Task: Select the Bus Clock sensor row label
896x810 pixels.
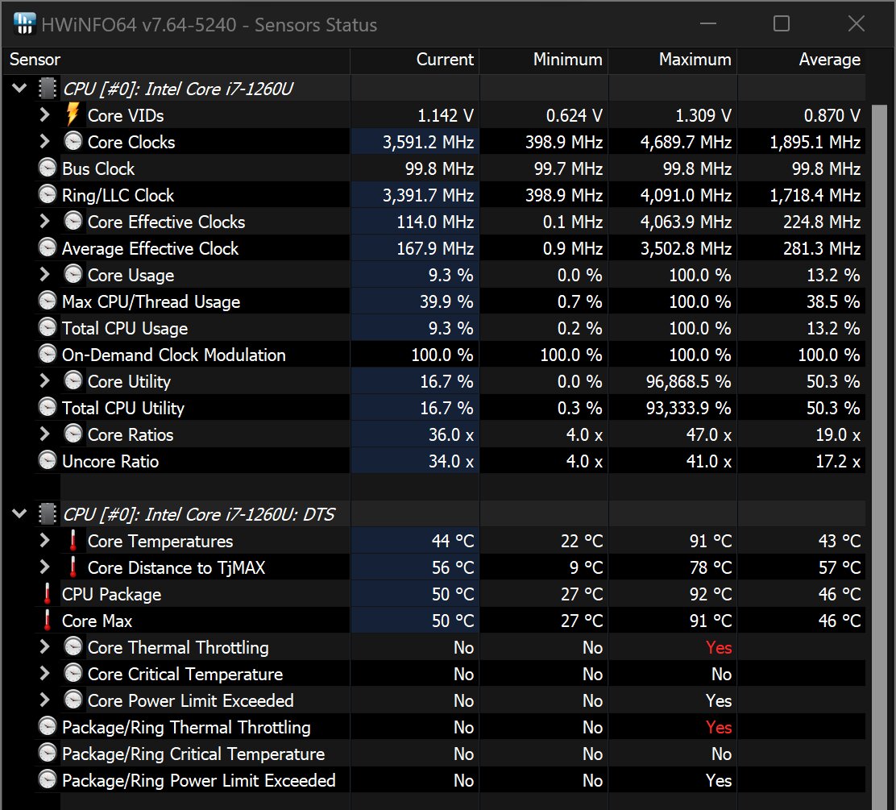Action: [x=98, y=168]
